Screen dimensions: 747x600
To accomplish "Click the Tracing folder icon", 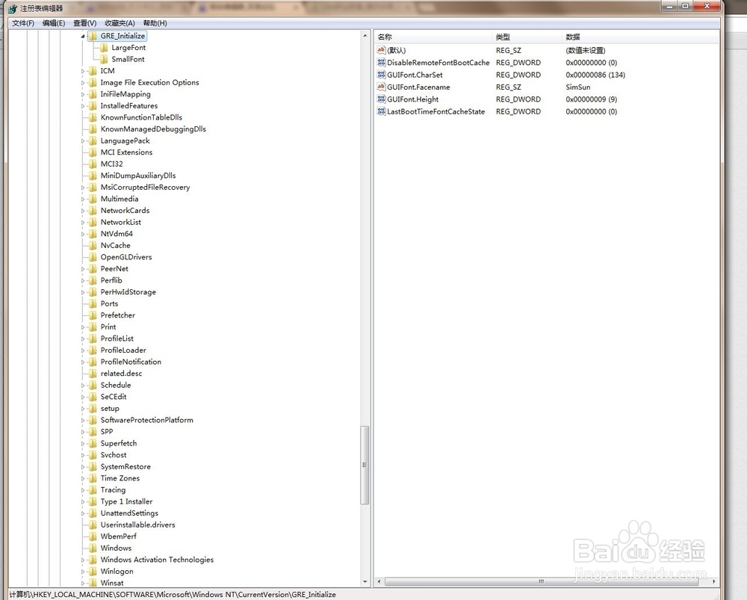I will click(x=93, y=490).
